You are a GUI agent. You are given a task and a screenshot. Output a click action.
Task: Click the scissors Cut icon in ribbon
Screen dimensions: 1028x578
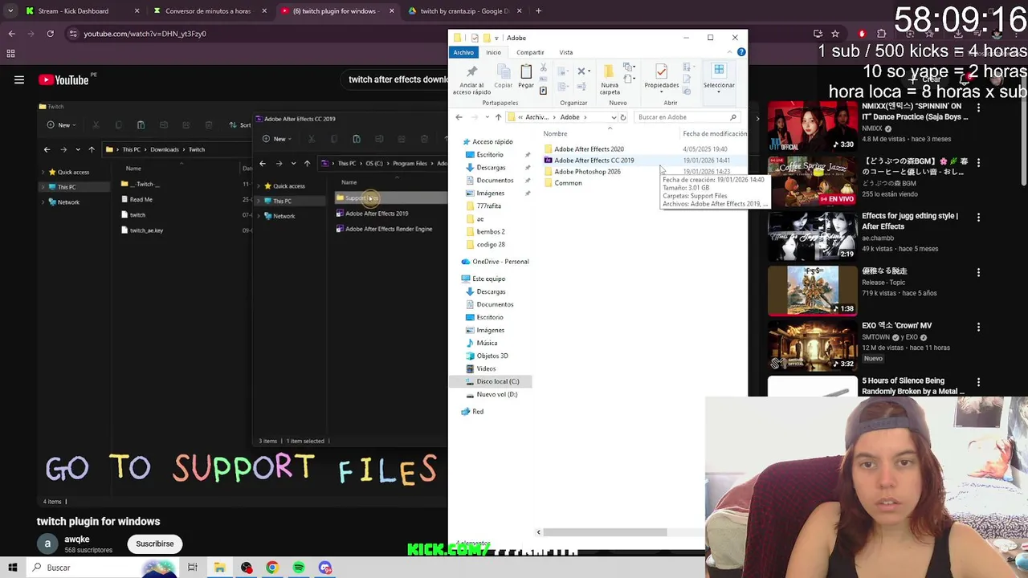pos(544,68)
